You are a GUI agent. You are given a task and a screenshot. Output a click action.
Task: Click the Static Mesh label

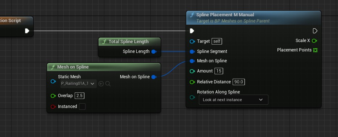(x=69, y=77)
